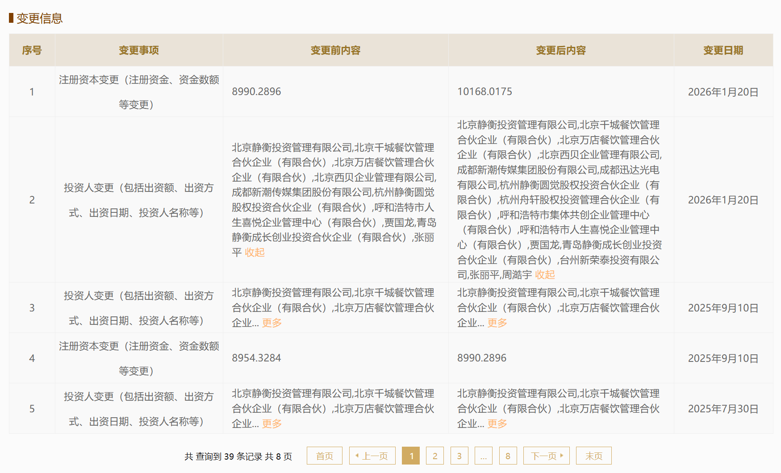Jump to page 2 of records
Screen dimensions: 781x473
[435, 456]
